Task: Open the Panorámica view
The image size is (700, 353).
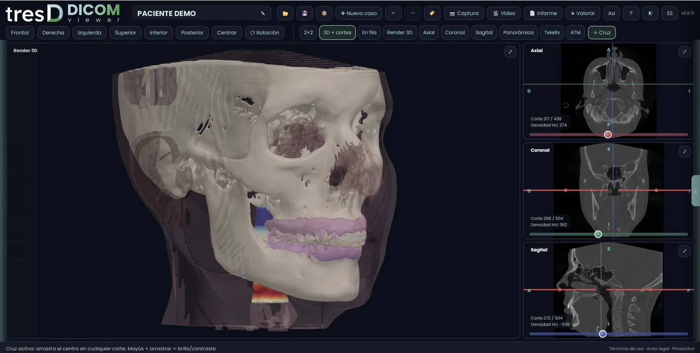Action: coord(518,32)
